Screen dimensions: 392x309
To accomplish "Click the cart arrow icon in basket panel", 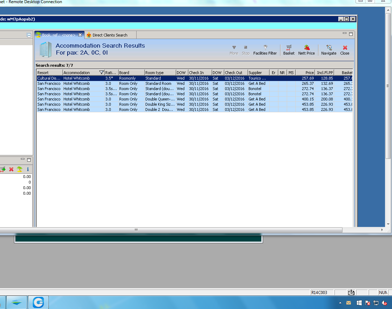I will [x=3, y=169].
